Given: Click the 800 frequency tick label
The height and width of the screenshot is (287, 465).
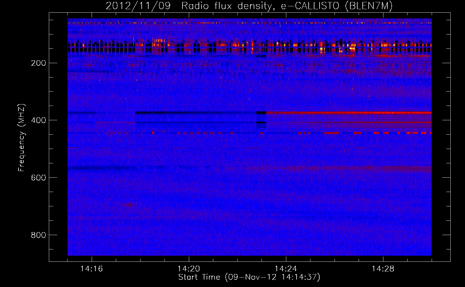Looking at the screenshot, I should coord(39,235).
